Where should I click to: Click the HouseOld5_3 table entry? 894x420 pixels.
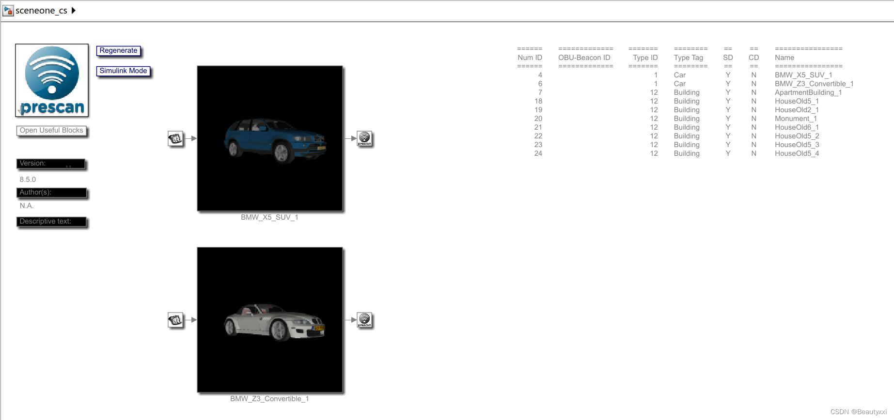(797, 145)
